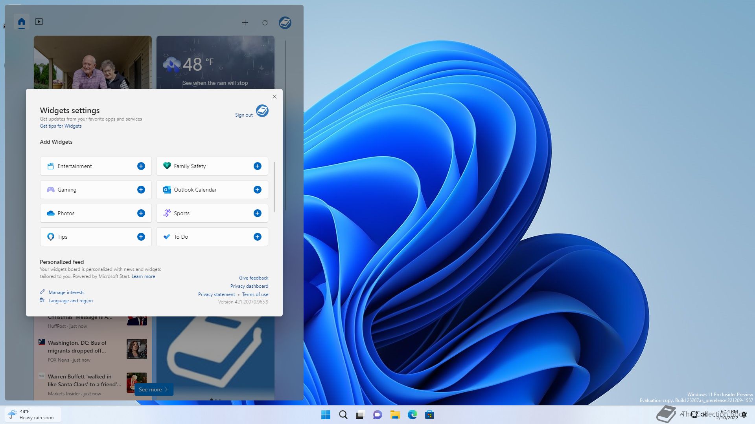This screenshot has width=755, height=424.
Task: Open Learn more about personalized feed
Action: (x=143, y=276)
